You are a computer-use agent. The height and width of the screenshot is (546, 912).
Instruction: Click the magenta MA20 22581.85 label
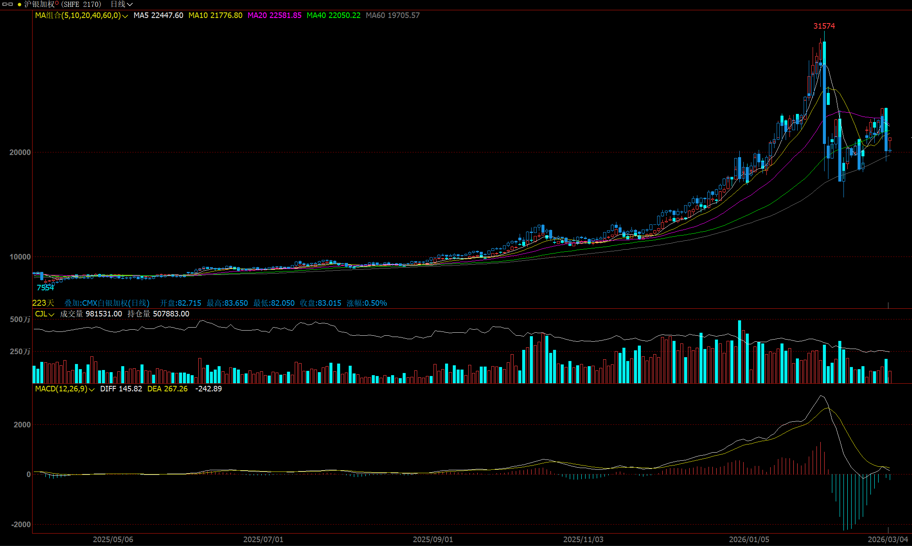click(x=274, y=15)
